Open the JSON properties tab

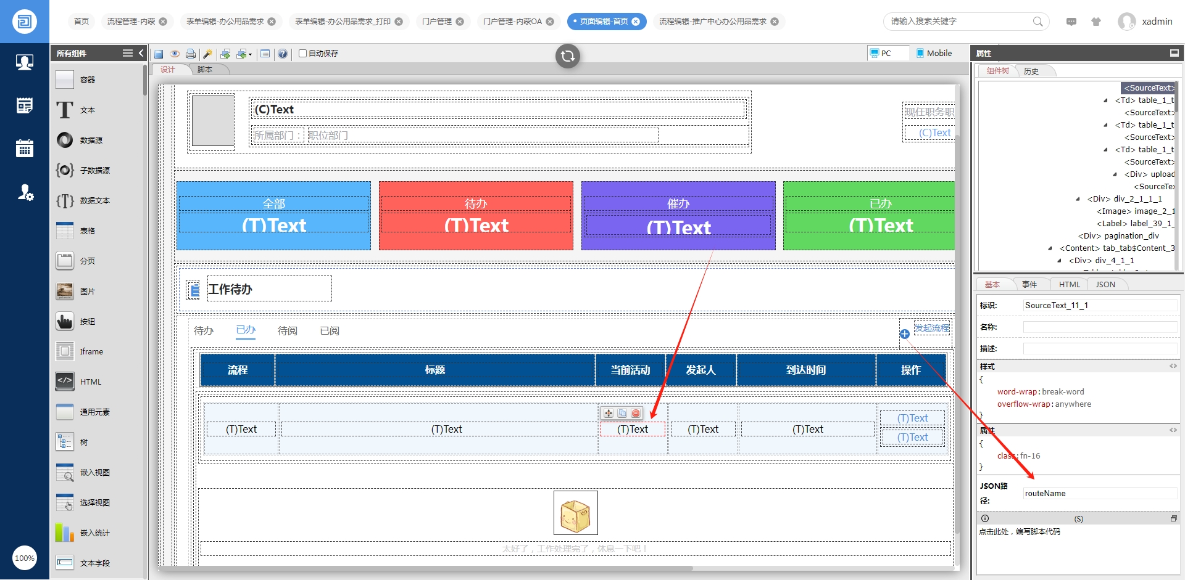[1105, 284]
